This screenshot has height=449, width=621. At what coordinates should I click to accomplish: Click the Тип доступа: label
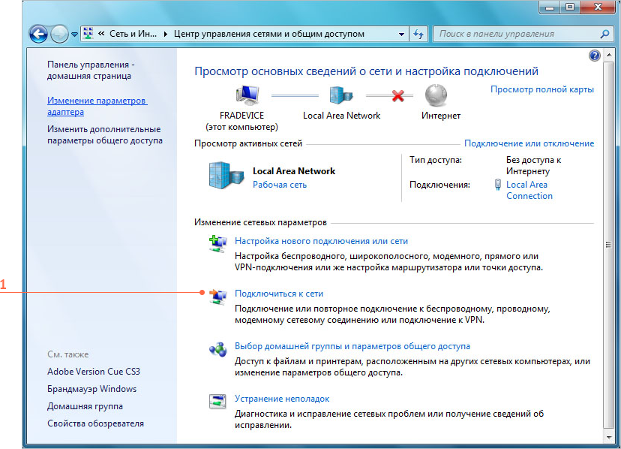436,160
